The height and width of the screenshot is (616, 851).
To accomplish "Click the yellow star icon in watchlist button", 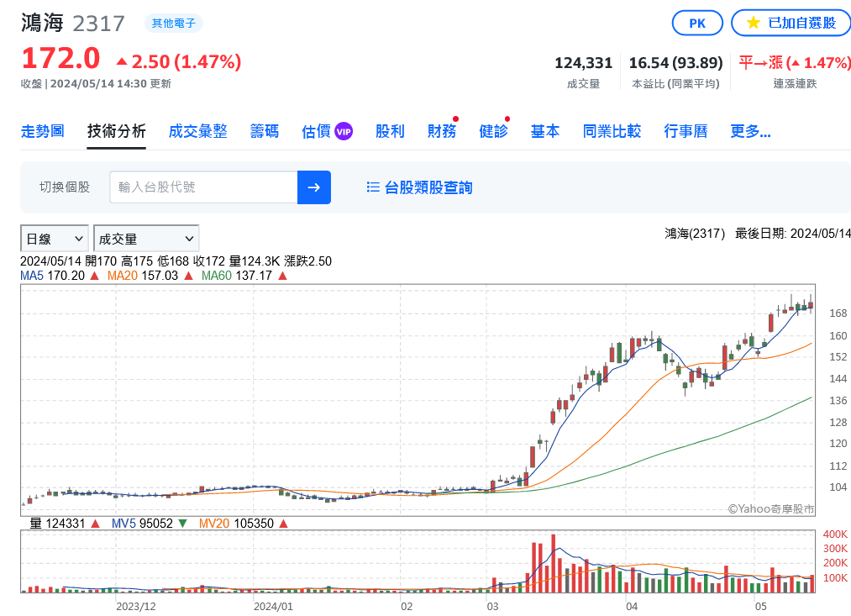I will [753, 23].
